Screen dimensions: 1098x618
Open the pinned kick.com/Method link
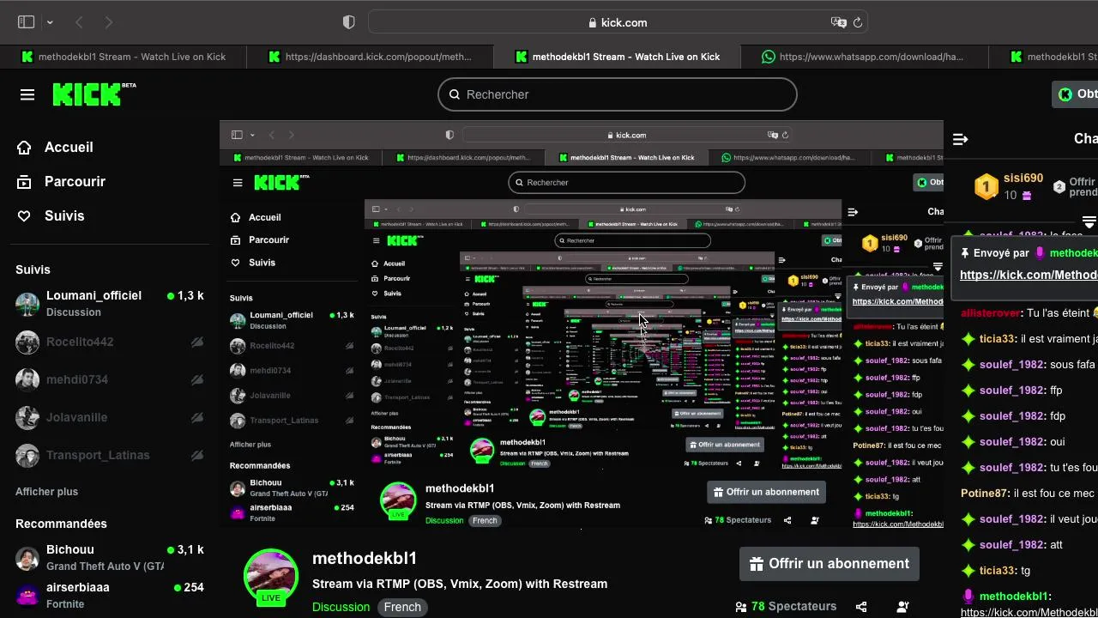(x=1029, y=275)
